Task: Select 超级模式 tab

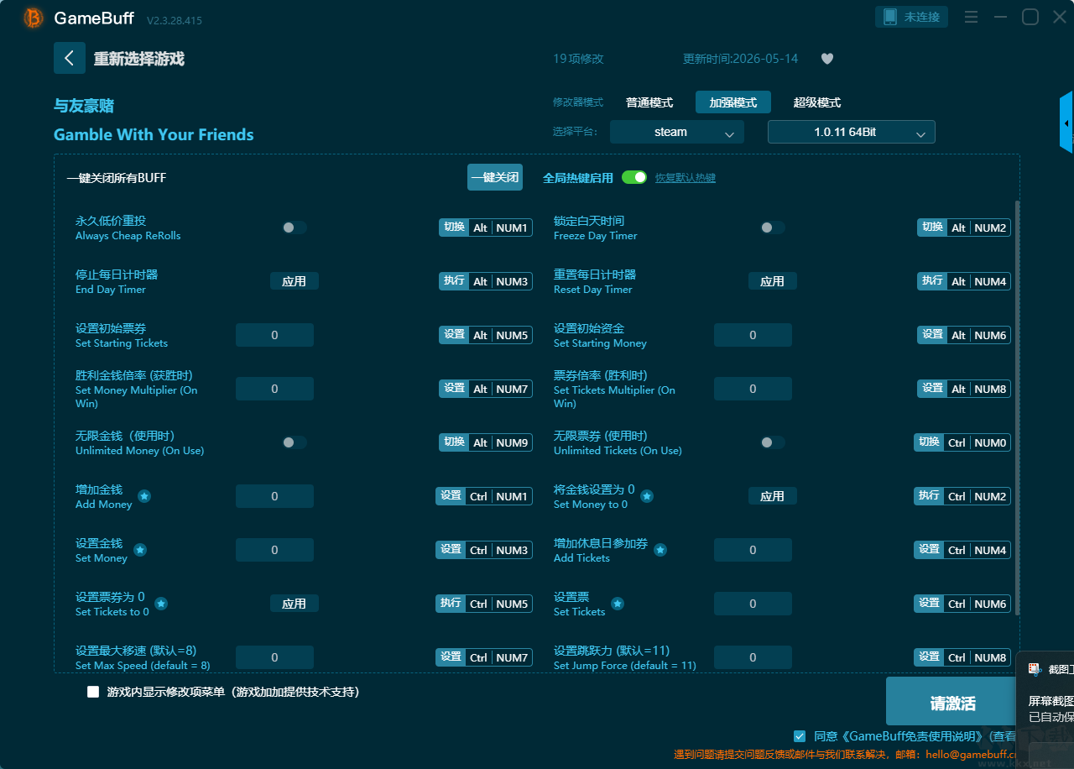Action: pos(817,102)
